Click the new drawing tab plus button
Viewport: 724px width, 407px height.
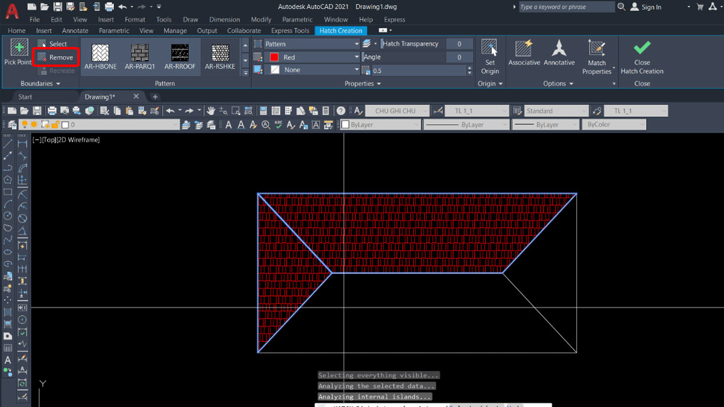pyautogui.click(x=155, y=96)
